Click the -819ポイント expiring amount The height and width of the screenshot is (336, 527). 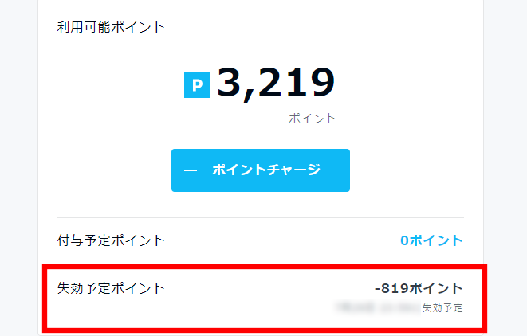coord(418,288)
